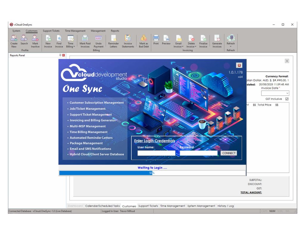This screenshot has height=235, width=305.
Task: Click the Create New profile icon
Action: (14, 38)
